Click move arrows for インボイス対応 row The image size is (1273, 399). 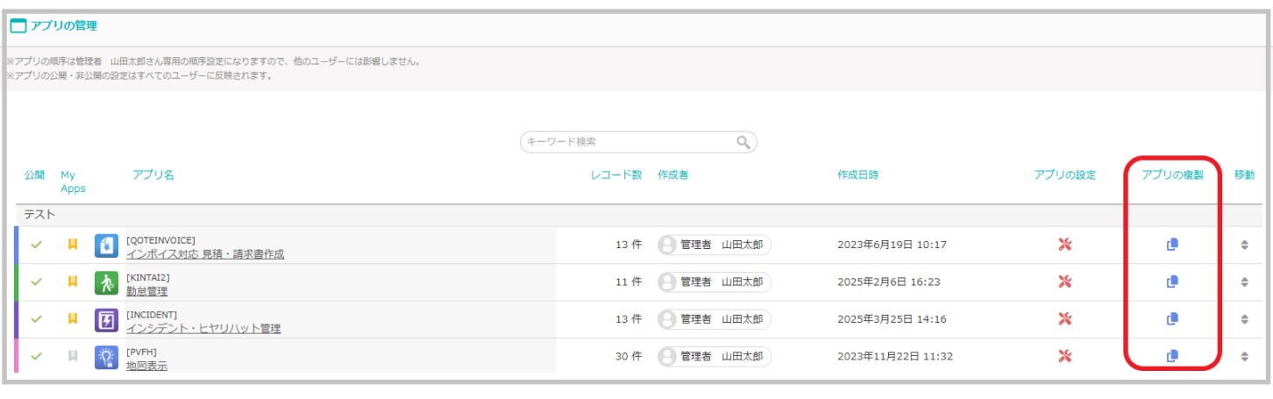point(1244,245)
